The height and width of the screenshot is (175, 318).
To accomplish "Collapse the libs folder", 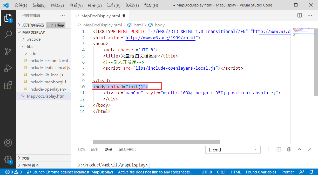I will pos(43,47).
